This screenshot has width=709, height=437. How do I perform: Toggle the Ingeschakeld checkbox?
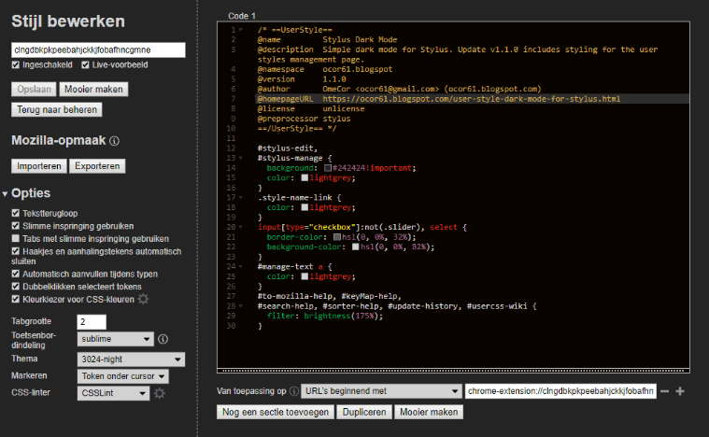tap(16, 65)
